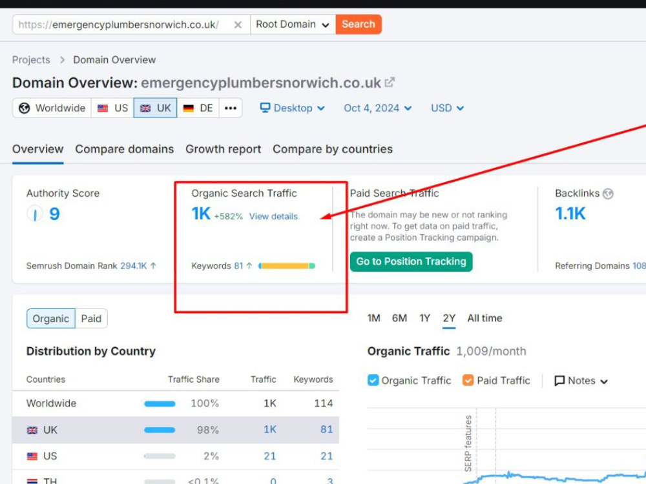Click the Keywords column header
This screenshot has height=484, width=646.
tap(313, 379)
